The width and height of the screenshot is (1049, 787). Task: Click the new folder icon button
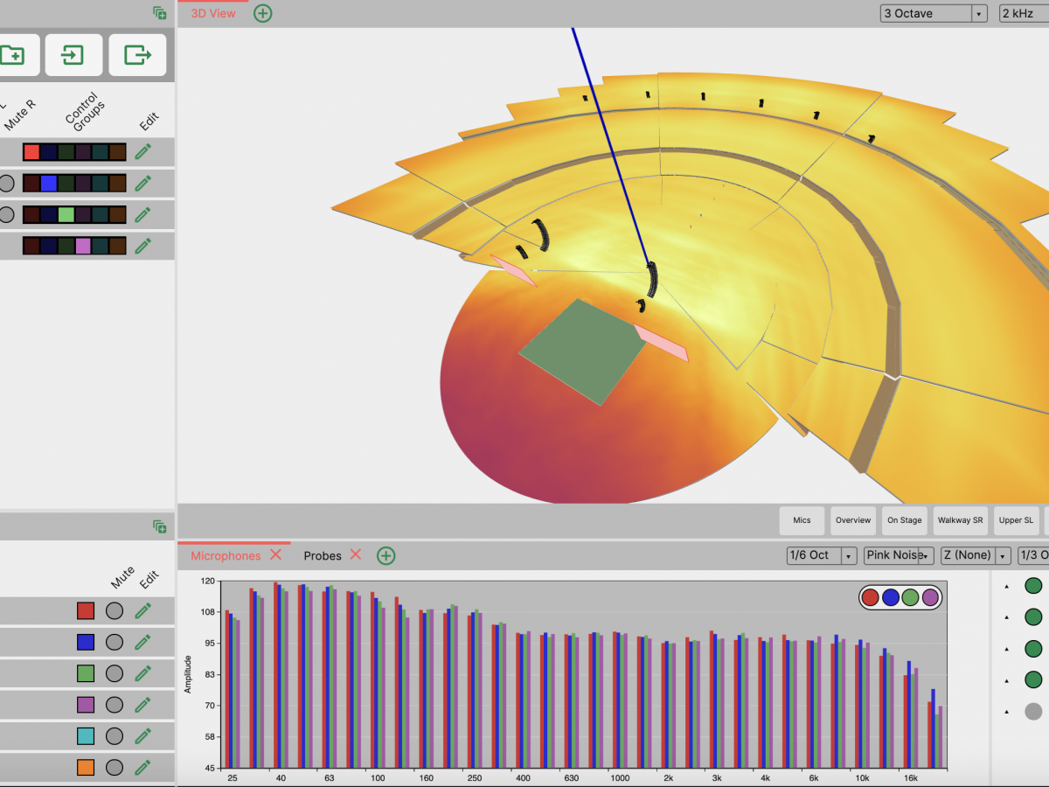(x=13, y=55)
